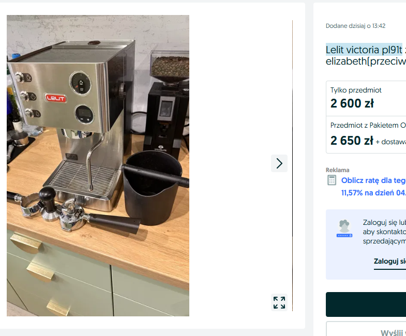Select the 'Tylko przedmiot' 2 600 zł option
Image resolution: width=406 pixels, height=336 pixels.
pyautogui.click(x=366, y=98)
